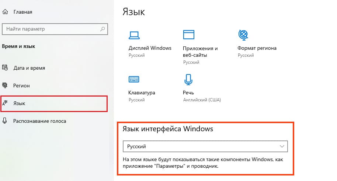Click the Регион globe icon in sidebar

[5, 86]
